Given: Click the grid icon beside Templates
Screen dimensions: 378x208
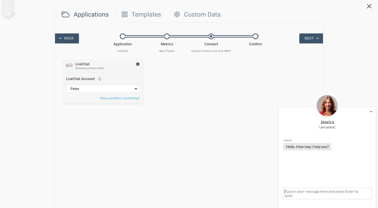Looking at the screenshot, I should coord(125,14).
